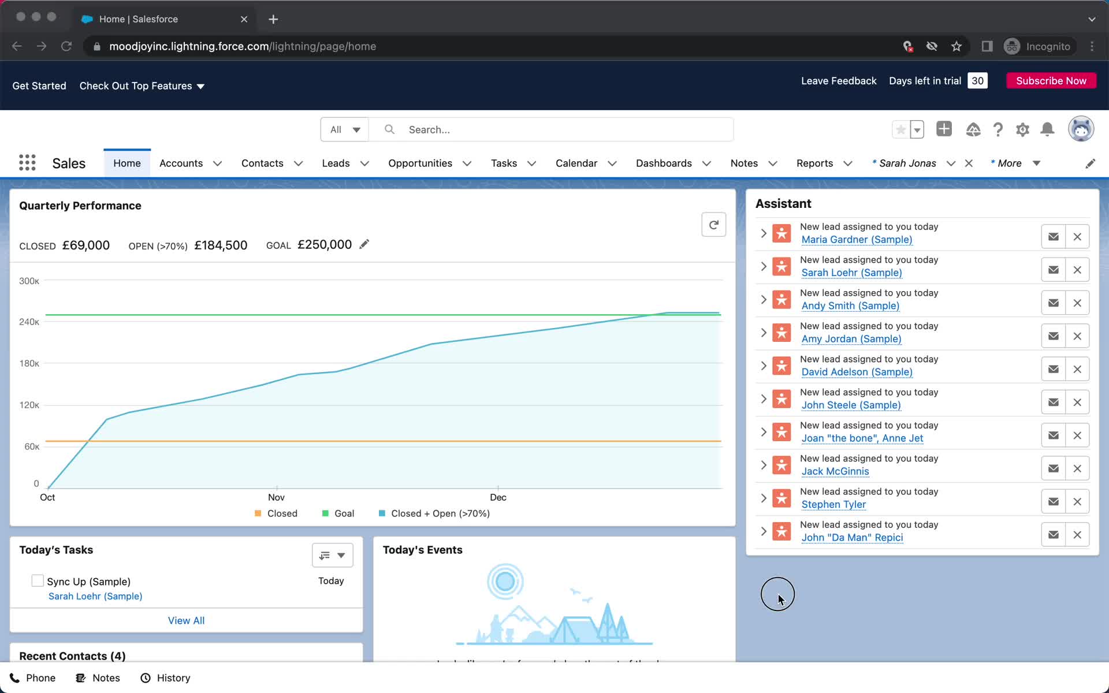Email Sarah Loehr (Sample) lead
Viewport: 1109px width, 693px height.
pos(1054,270)
